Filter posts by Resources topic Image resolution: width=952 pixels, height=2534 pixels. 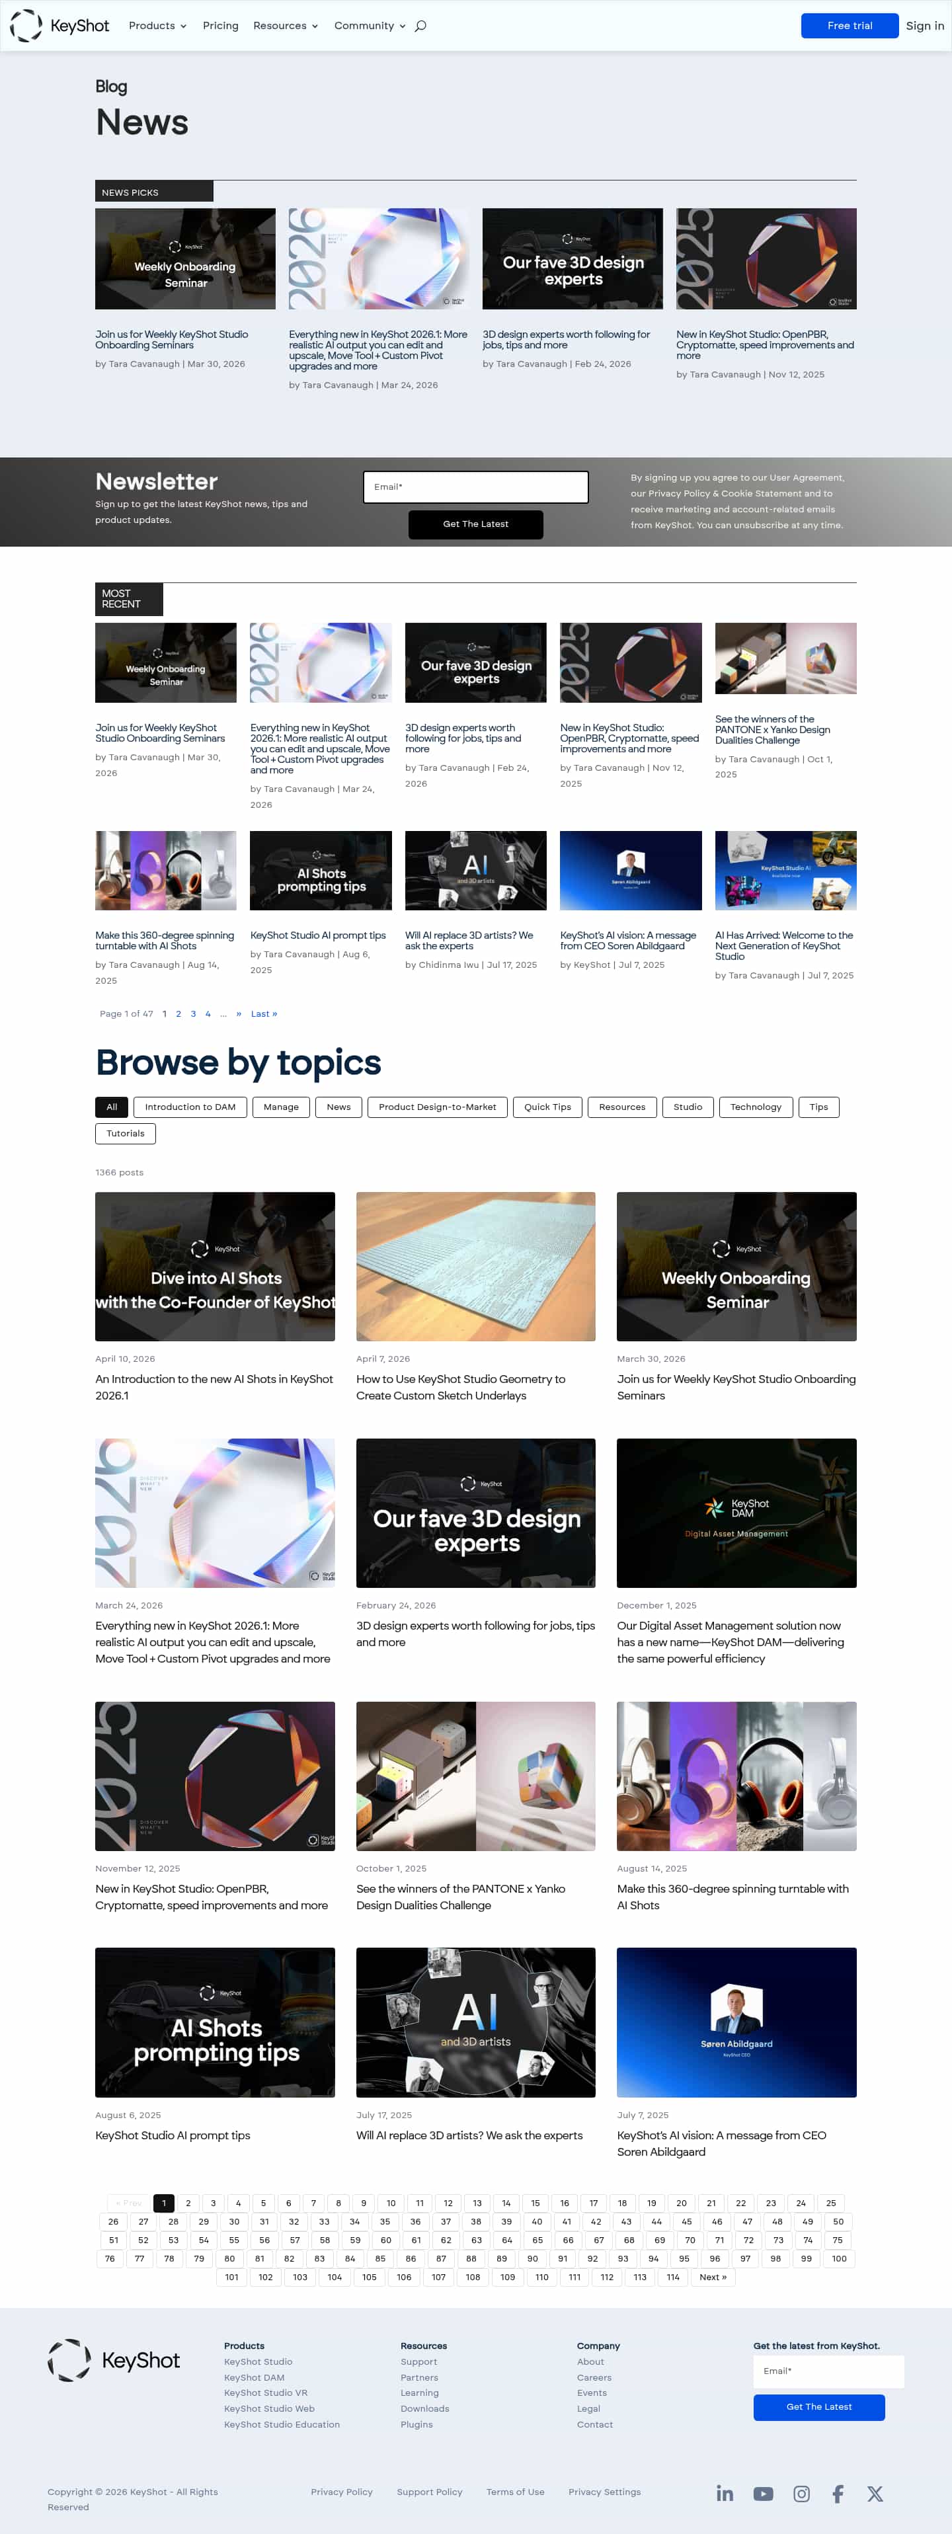coord(623,1107)
